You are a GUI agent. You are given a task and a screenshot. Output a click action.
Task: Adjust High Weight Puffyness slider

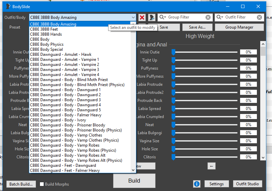coord(205,68)
